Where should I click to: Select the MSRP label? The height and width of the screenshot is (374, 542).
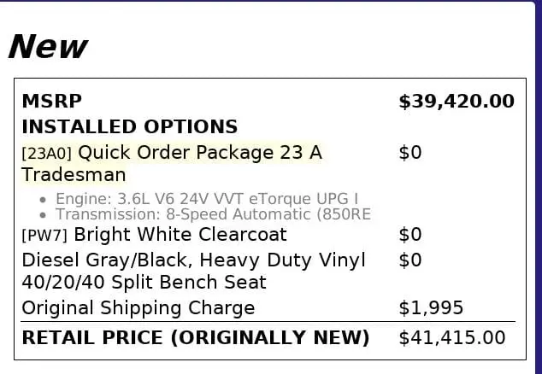[51, 102]
